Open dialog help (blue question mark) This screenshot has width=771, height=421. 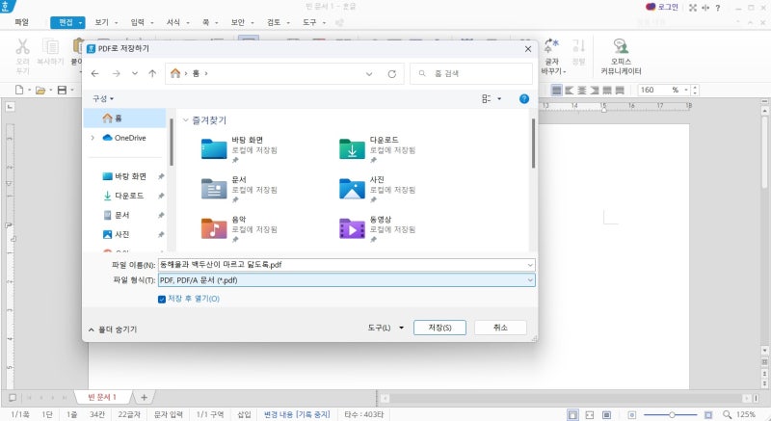click(x=524, y=98)
